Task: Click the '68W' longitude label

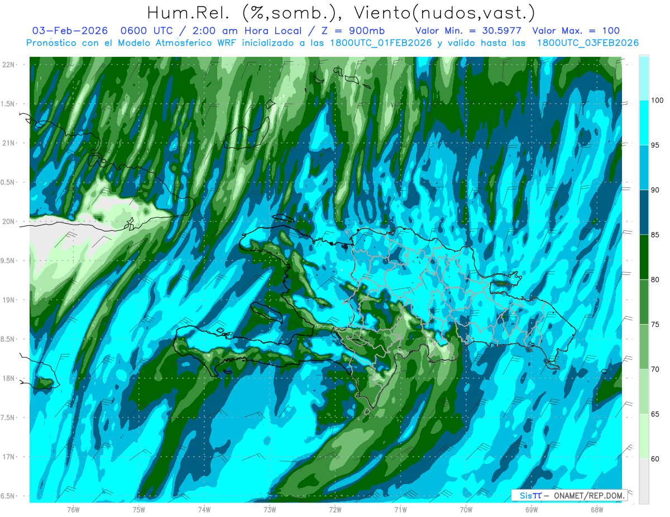Action: [596, 509]
